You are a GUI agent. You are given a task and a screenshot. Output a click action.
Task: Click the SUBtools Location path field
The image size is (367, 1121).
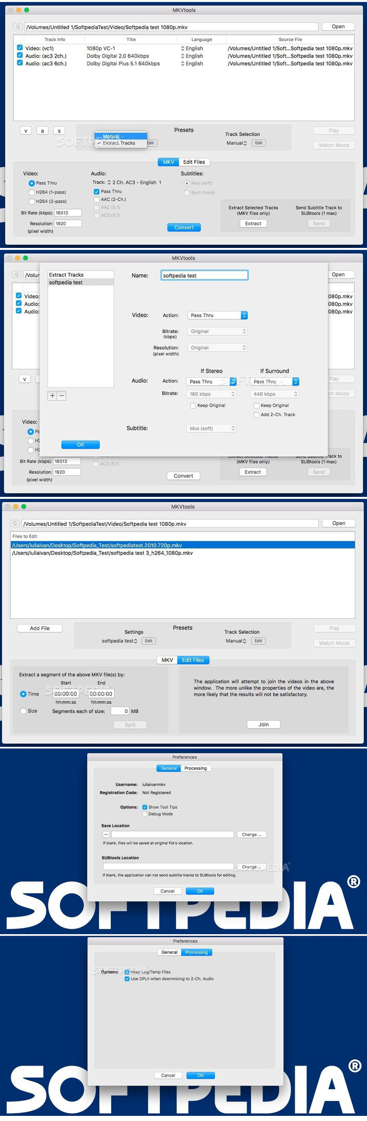tap(168, 867)
